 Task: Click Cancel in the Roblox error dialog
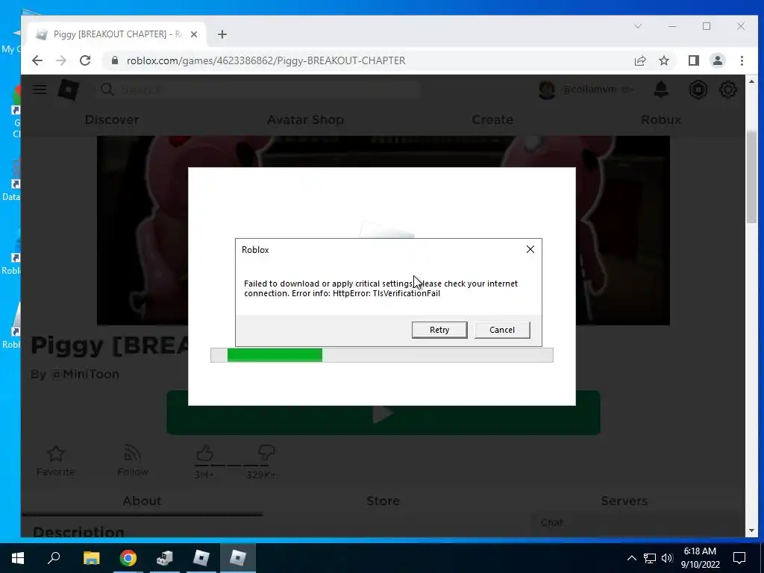pos(502,330)
